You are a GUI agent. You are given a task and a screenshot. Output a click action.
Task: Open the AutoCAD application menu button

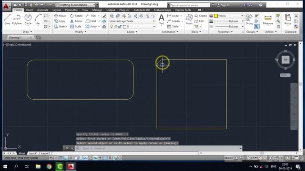point(6,6)
